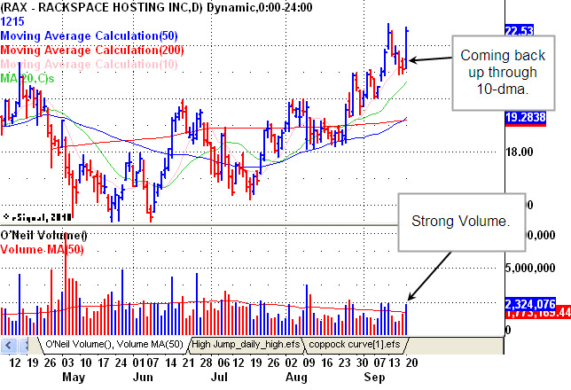The height and width of the screenshot is (390, 571).
Task: Select the Moving Average Calculation(10) label
Action: click(90, 64)
